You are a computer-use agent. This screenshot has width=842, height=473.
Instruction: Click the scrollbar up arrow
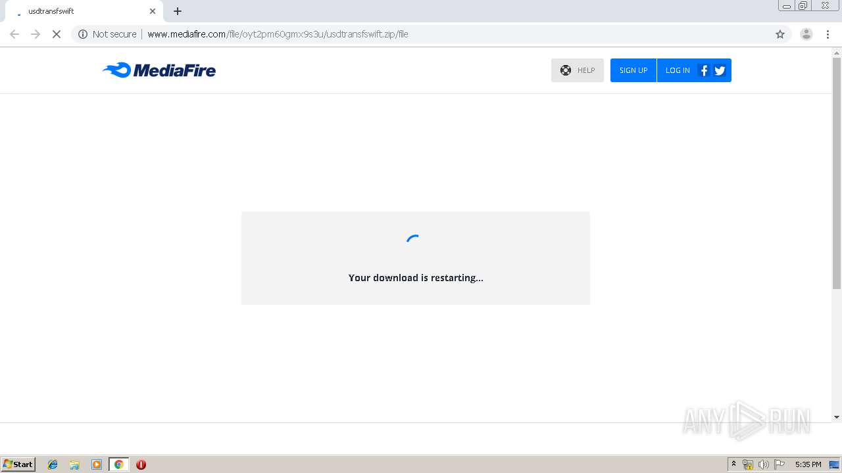click(x=837, y=52)
